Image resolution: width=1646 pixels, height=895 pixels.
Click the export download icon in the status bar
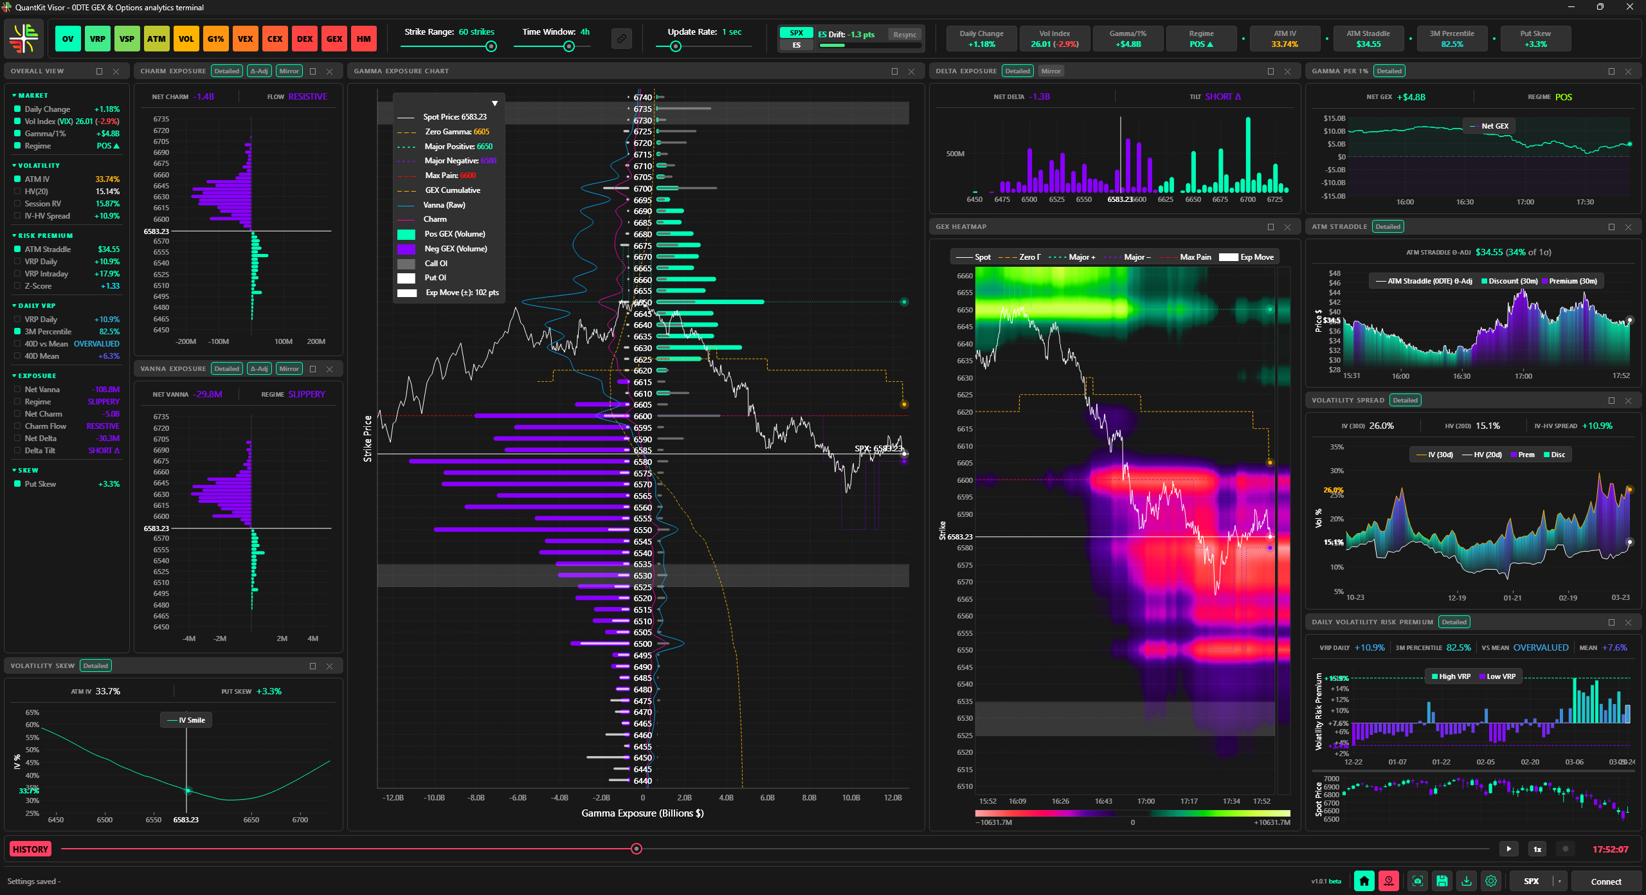pos(1467,881)
